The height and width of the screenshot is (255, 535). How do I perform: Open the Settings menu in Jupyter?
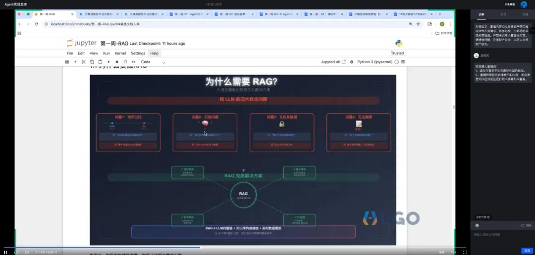pyautogui.click(x=138, y=53)
